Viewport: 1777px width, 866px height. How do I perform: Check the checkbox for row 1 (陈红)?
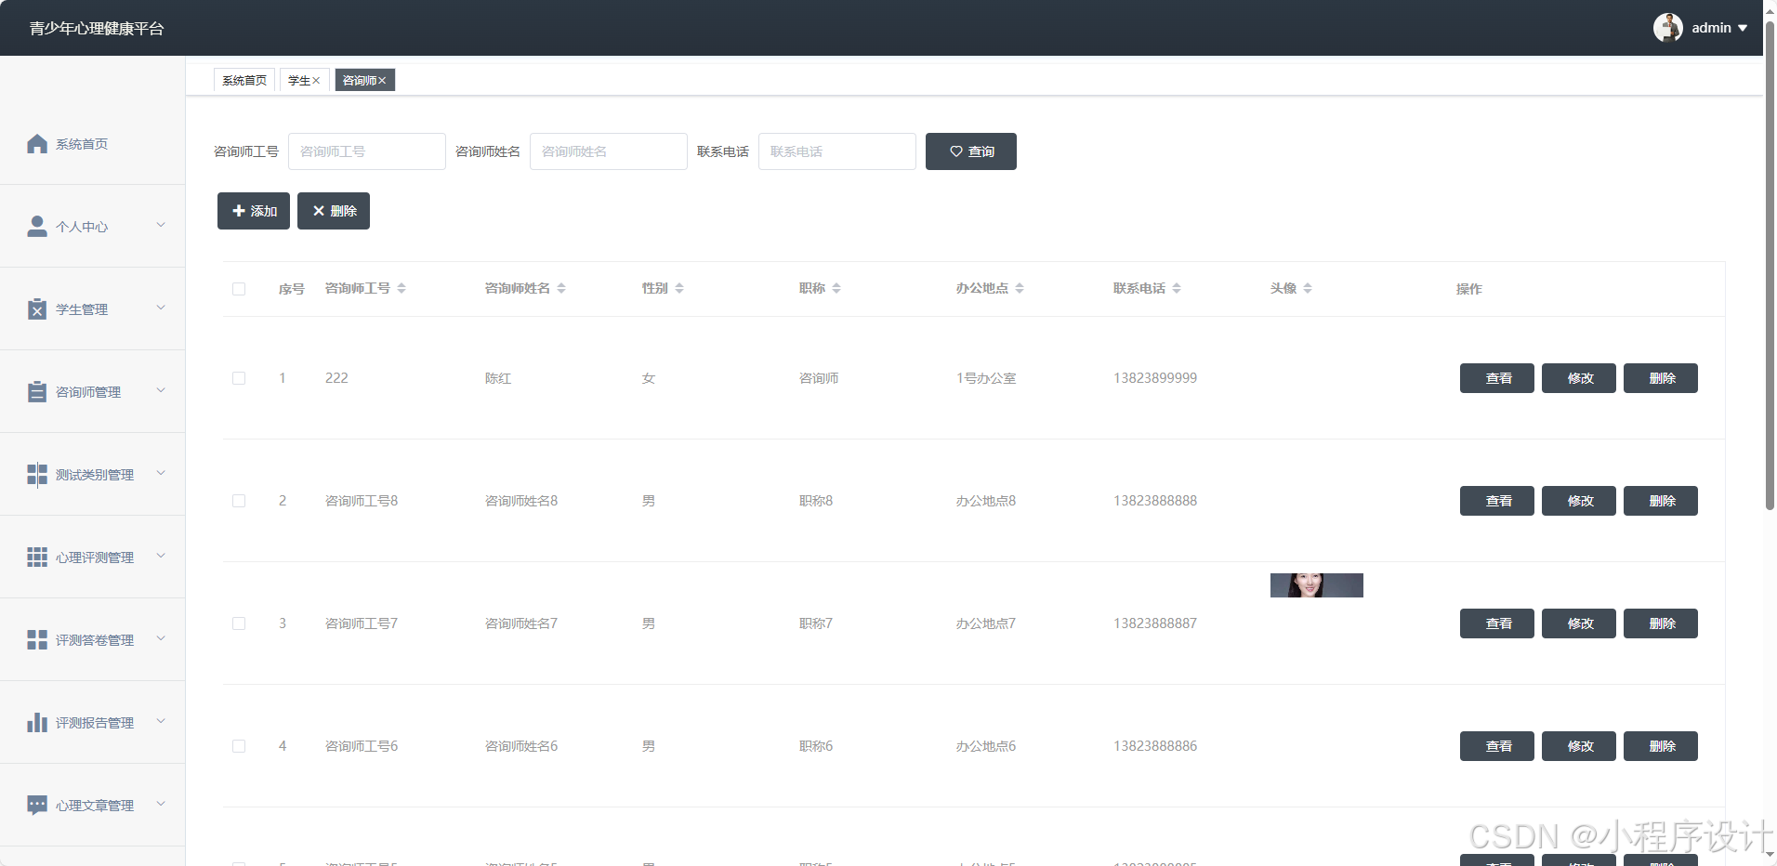pyautogui.click(x=239, y=378)
